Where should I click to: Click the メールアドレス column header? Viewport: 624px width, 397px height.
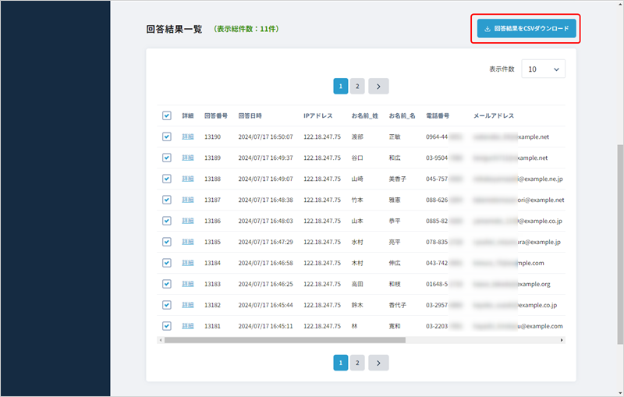click(x=494, y=115)
